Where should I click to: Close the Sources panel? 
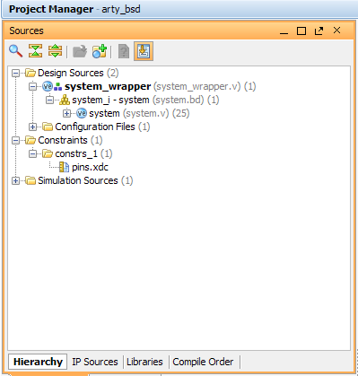click(x=336, y=31)
